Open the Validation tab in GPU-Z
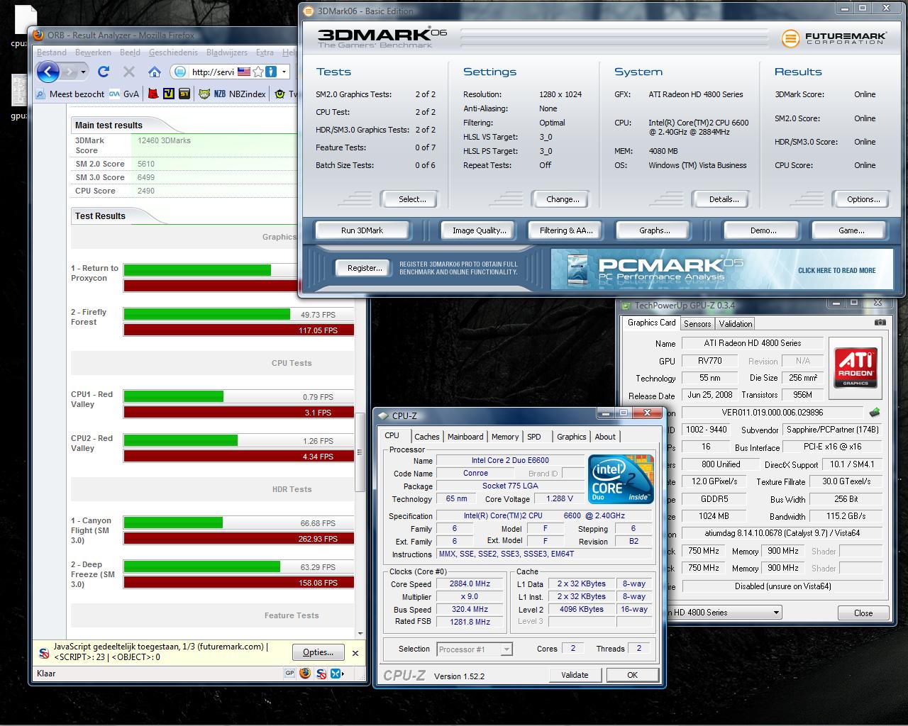 [x=736, y=323]
